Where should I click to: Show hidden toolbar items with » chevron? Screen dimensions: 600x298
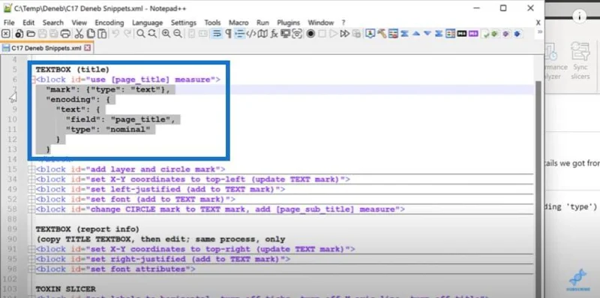click(540, 32)
